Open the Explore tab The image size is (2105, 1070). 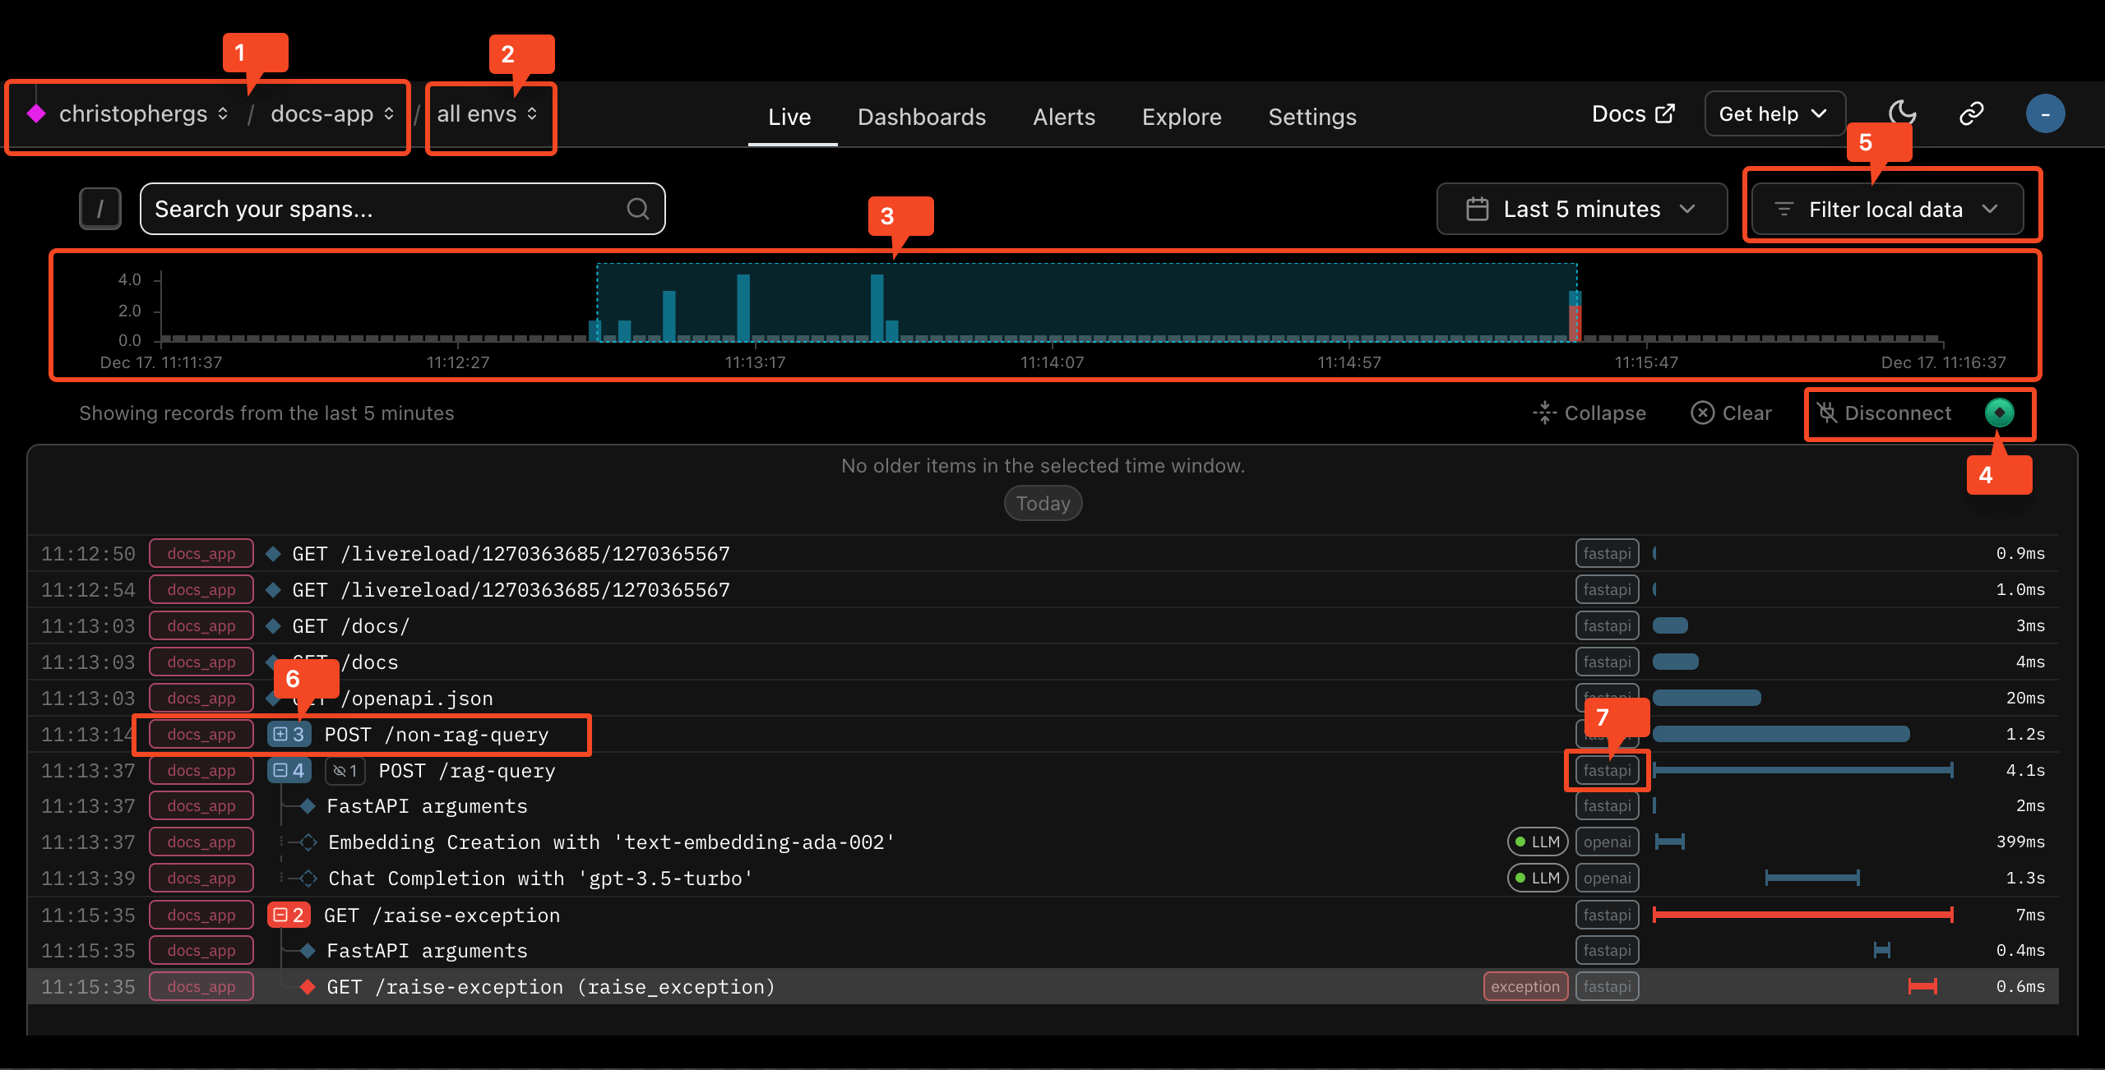1181,117
